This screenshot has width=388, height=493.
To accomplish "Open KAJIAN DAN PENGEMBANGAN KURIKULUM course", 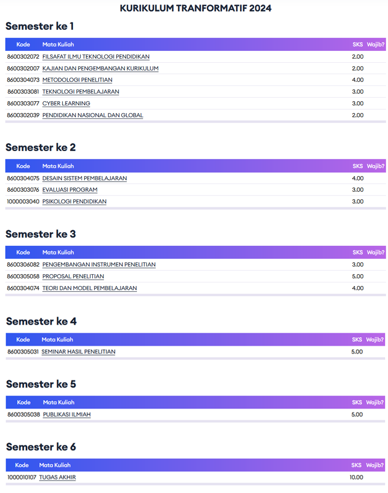I will pyautogui.click(x=100, y=69).
